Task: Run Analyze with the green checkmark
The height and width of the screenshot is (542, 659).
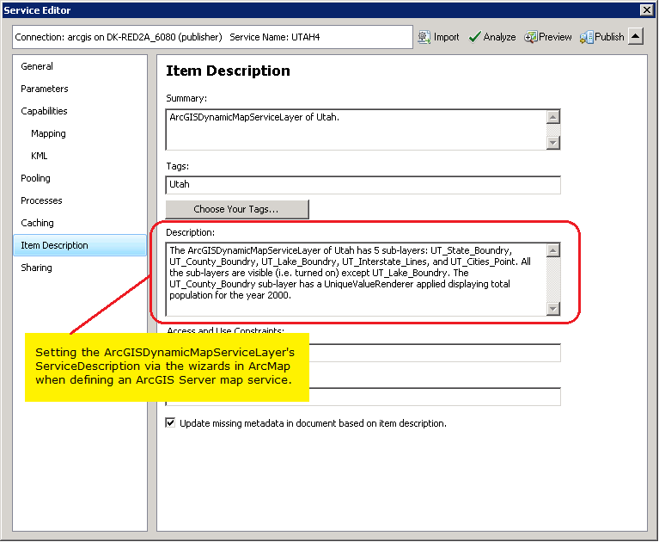Action: (x=491, y=37)
